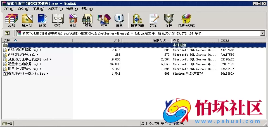Open the 注释 (Comment) tool
The height and width of the screenshot is (127, 268).
153,20
